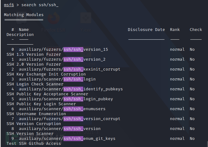Click the terminal scrollbar at the right edge

click(207, 144)
